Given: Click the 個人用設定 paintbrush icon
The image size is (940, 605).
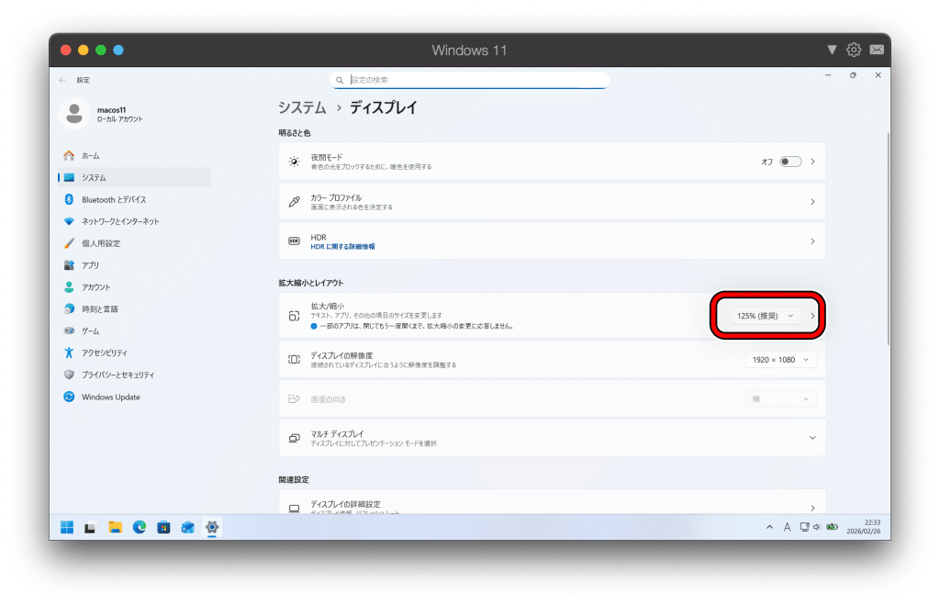Looking at the screenshot, I should 69,243.
